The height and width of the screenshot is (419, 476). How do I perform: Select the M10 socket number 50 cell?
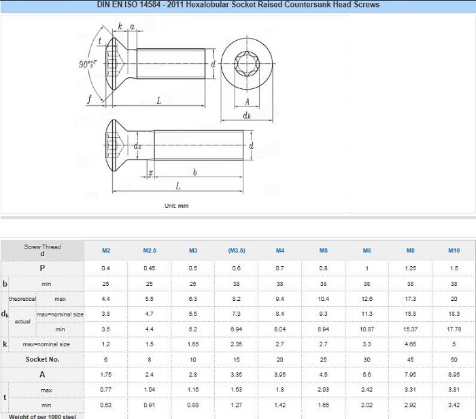pos(454,359)
